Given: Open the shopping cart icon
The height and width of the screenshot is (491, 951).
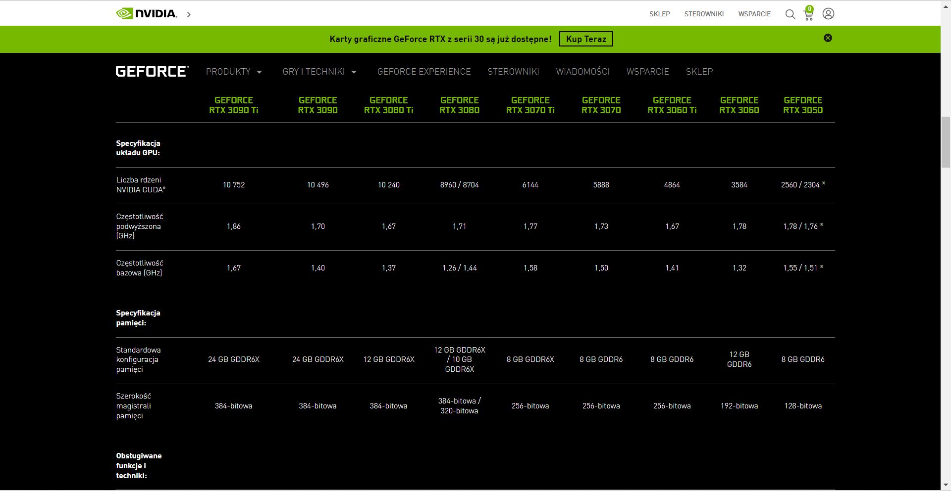Looking at the screenshot, I should [808, 13].
